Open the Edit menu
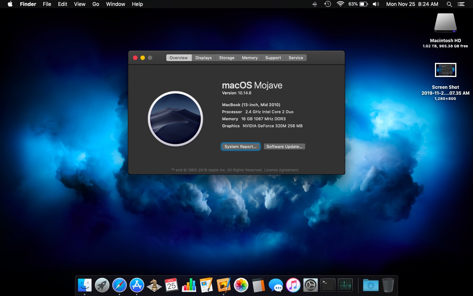Image resolution: width=473 pixels, height=296 pixels. point(62,4)
